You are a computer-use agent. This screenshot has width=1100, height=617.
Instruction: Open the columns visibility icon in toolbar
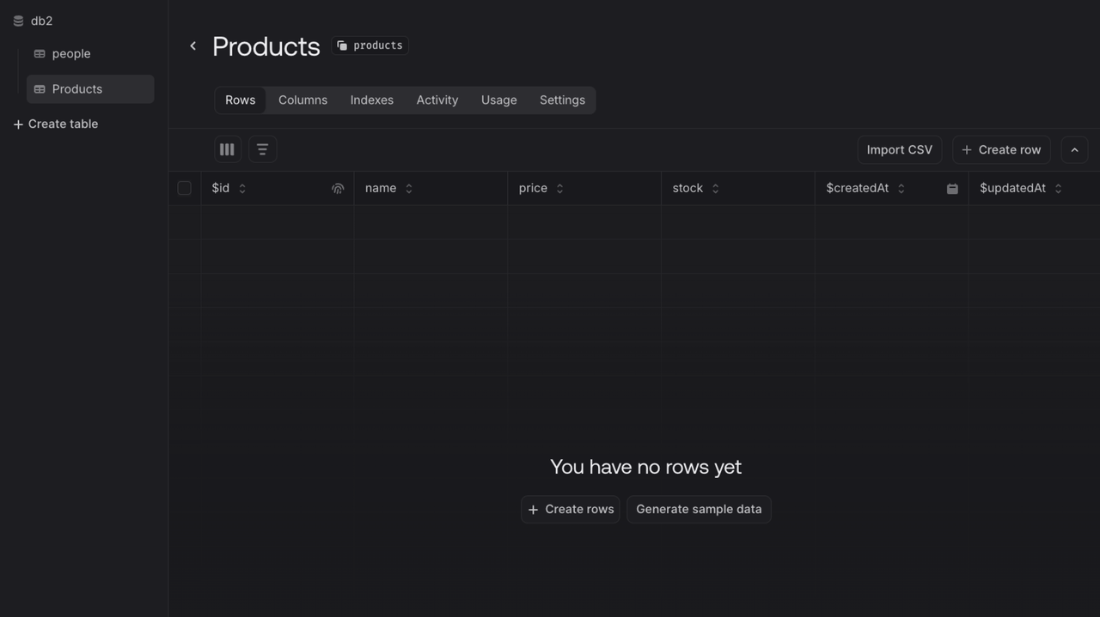click(227, 149)
